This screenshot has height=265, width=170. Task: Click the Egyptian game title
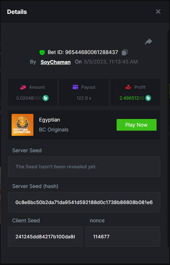(x=49, y=120)
